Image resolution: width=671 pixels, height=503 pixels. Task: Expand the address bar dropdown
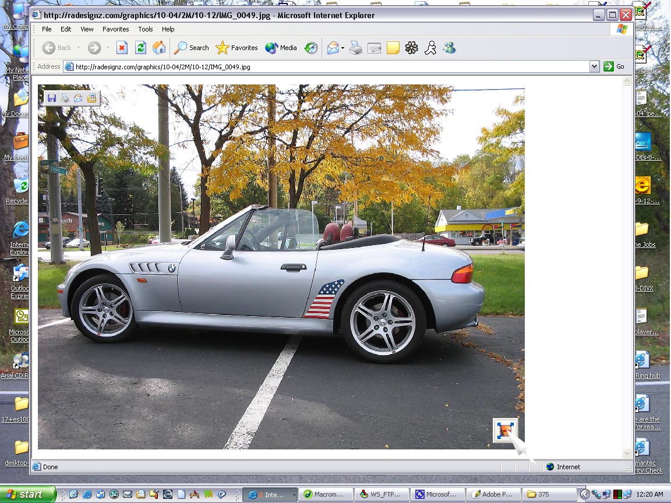(x=594, y=66)
